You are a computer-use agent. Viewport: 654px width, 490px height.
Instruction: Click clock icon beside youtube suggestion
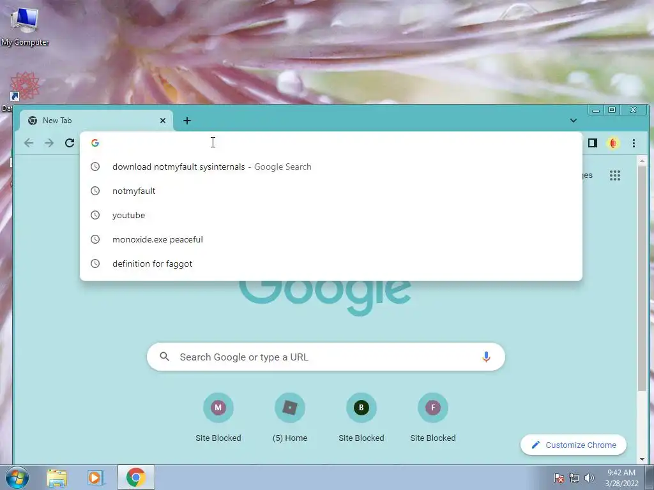tap(95, 215)
